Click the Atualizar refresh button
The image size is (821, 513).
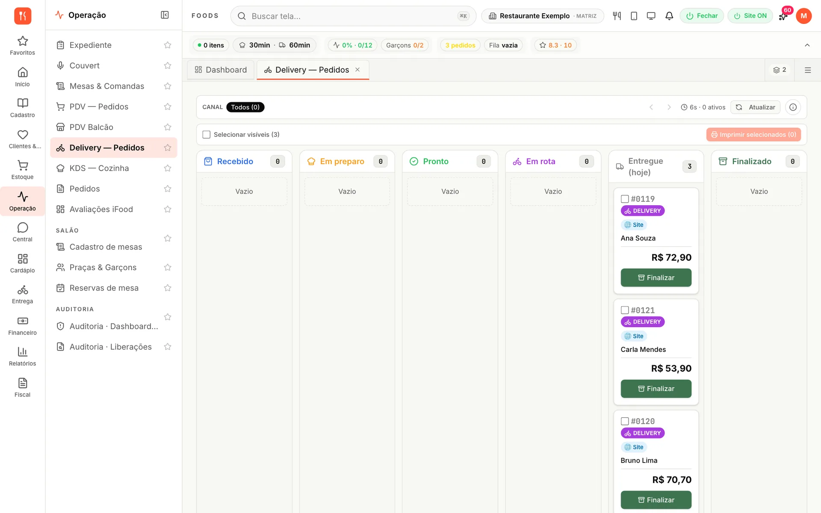coord(756,107)
